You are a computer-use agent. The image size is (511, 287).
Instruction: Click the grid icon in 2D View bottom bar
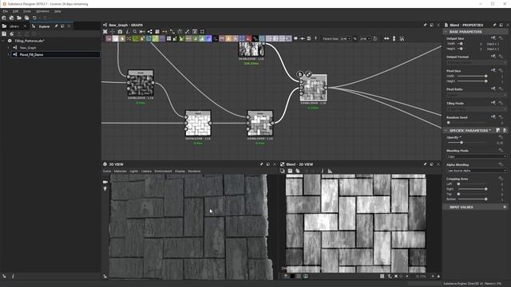(382, 277)
